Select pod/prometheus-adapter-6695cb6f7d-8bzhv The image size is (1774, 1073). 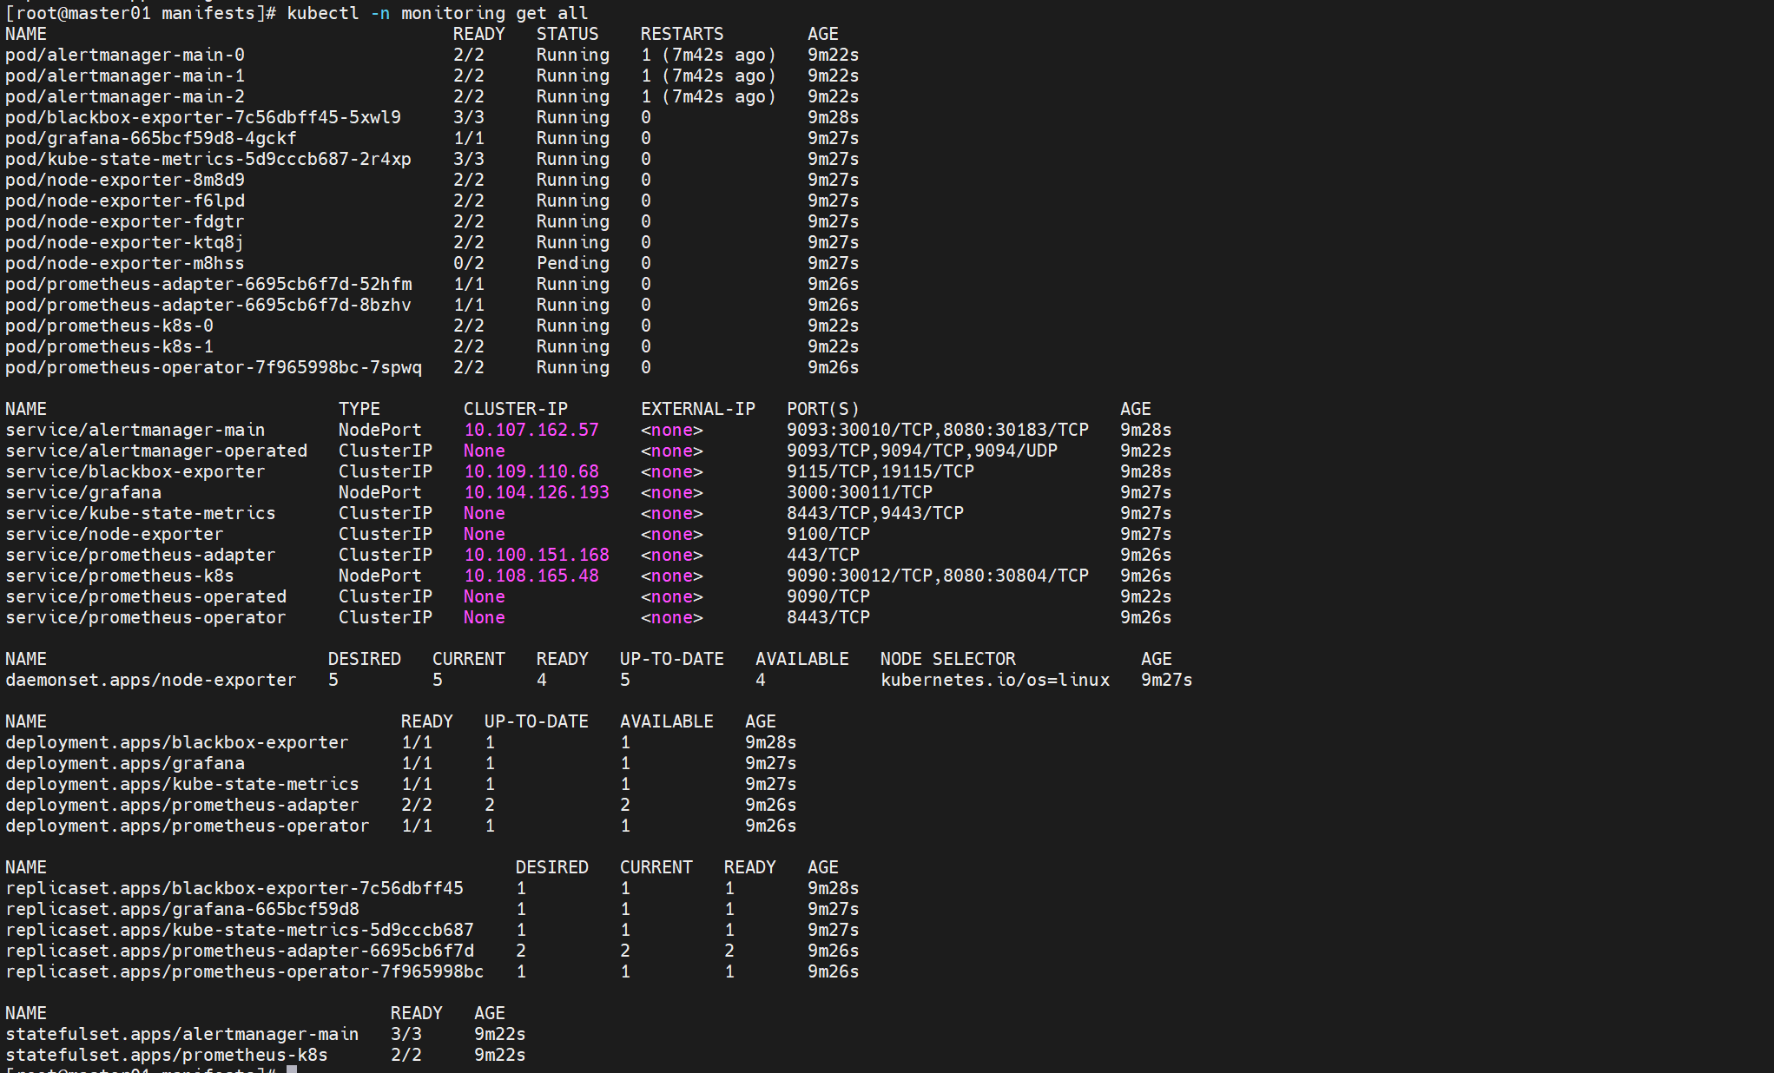coord(208,305)
